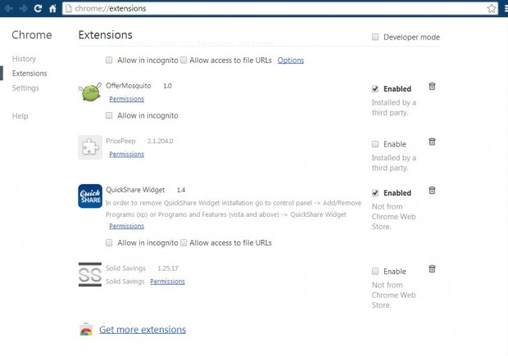508x356 pixels.
Task: Click QuickShare 'Not from Chrome Web Store' note
Action: click(393, 217)
